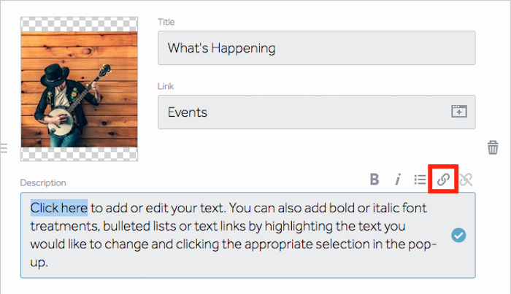The width and height of the screenshot is (511, 294).
Task: Click the checkered transparent strip above the photo
Action: pyautogui.click(x=79, y=24)
